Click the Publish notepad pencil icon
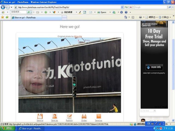175x131 pixels. coord(69,116)
